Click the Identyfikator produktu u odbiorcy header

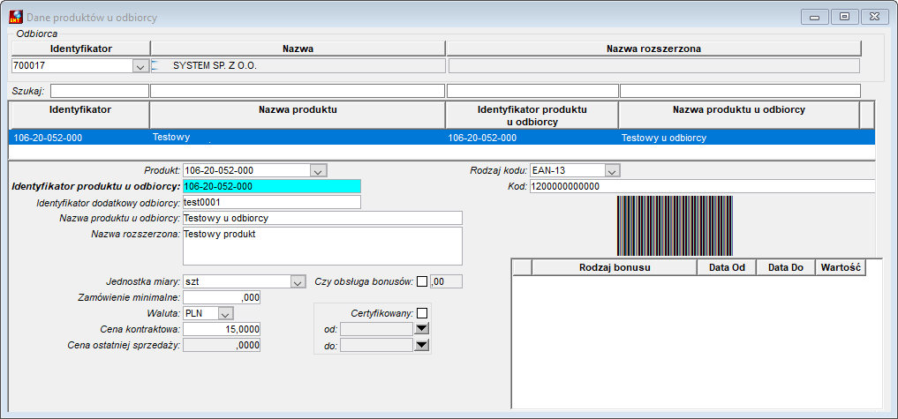[532, 115]
